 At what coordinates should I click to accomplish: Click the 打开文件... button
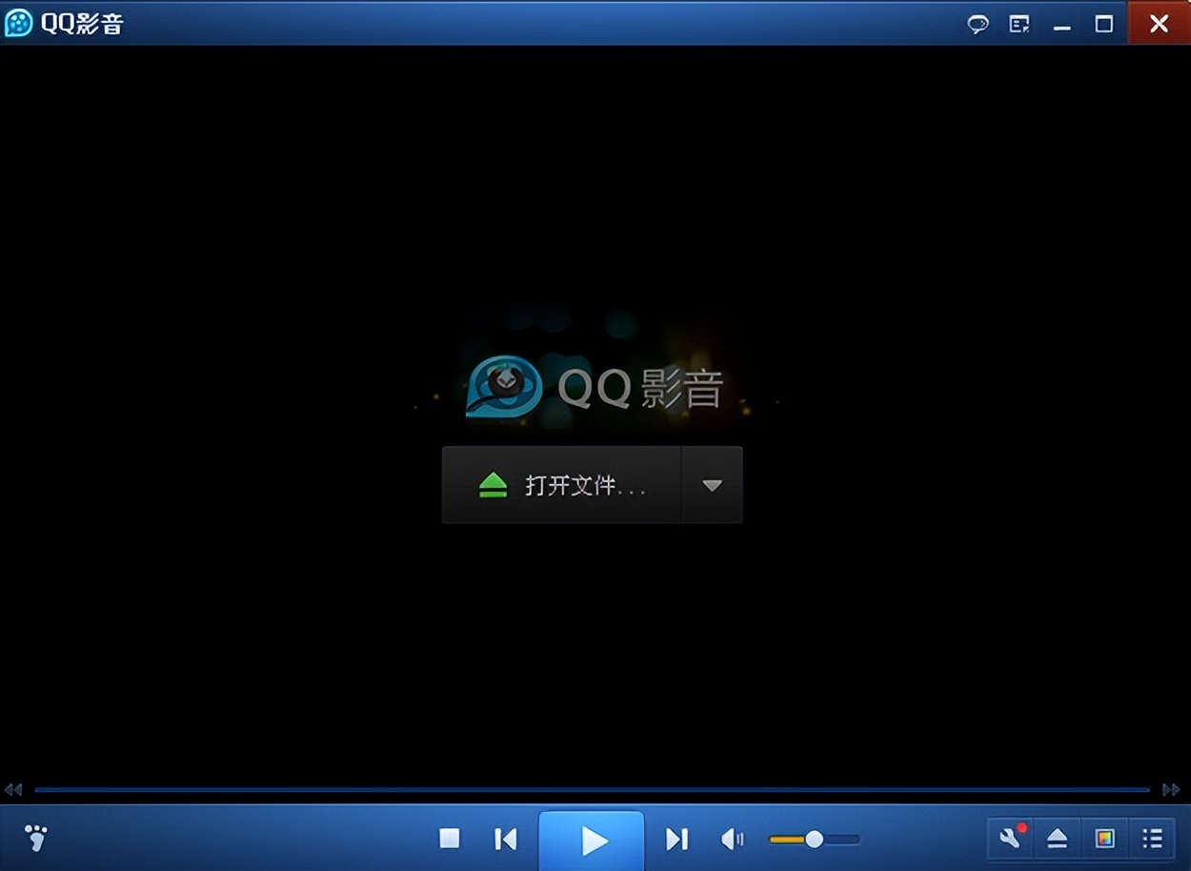(x=561, y=485)
